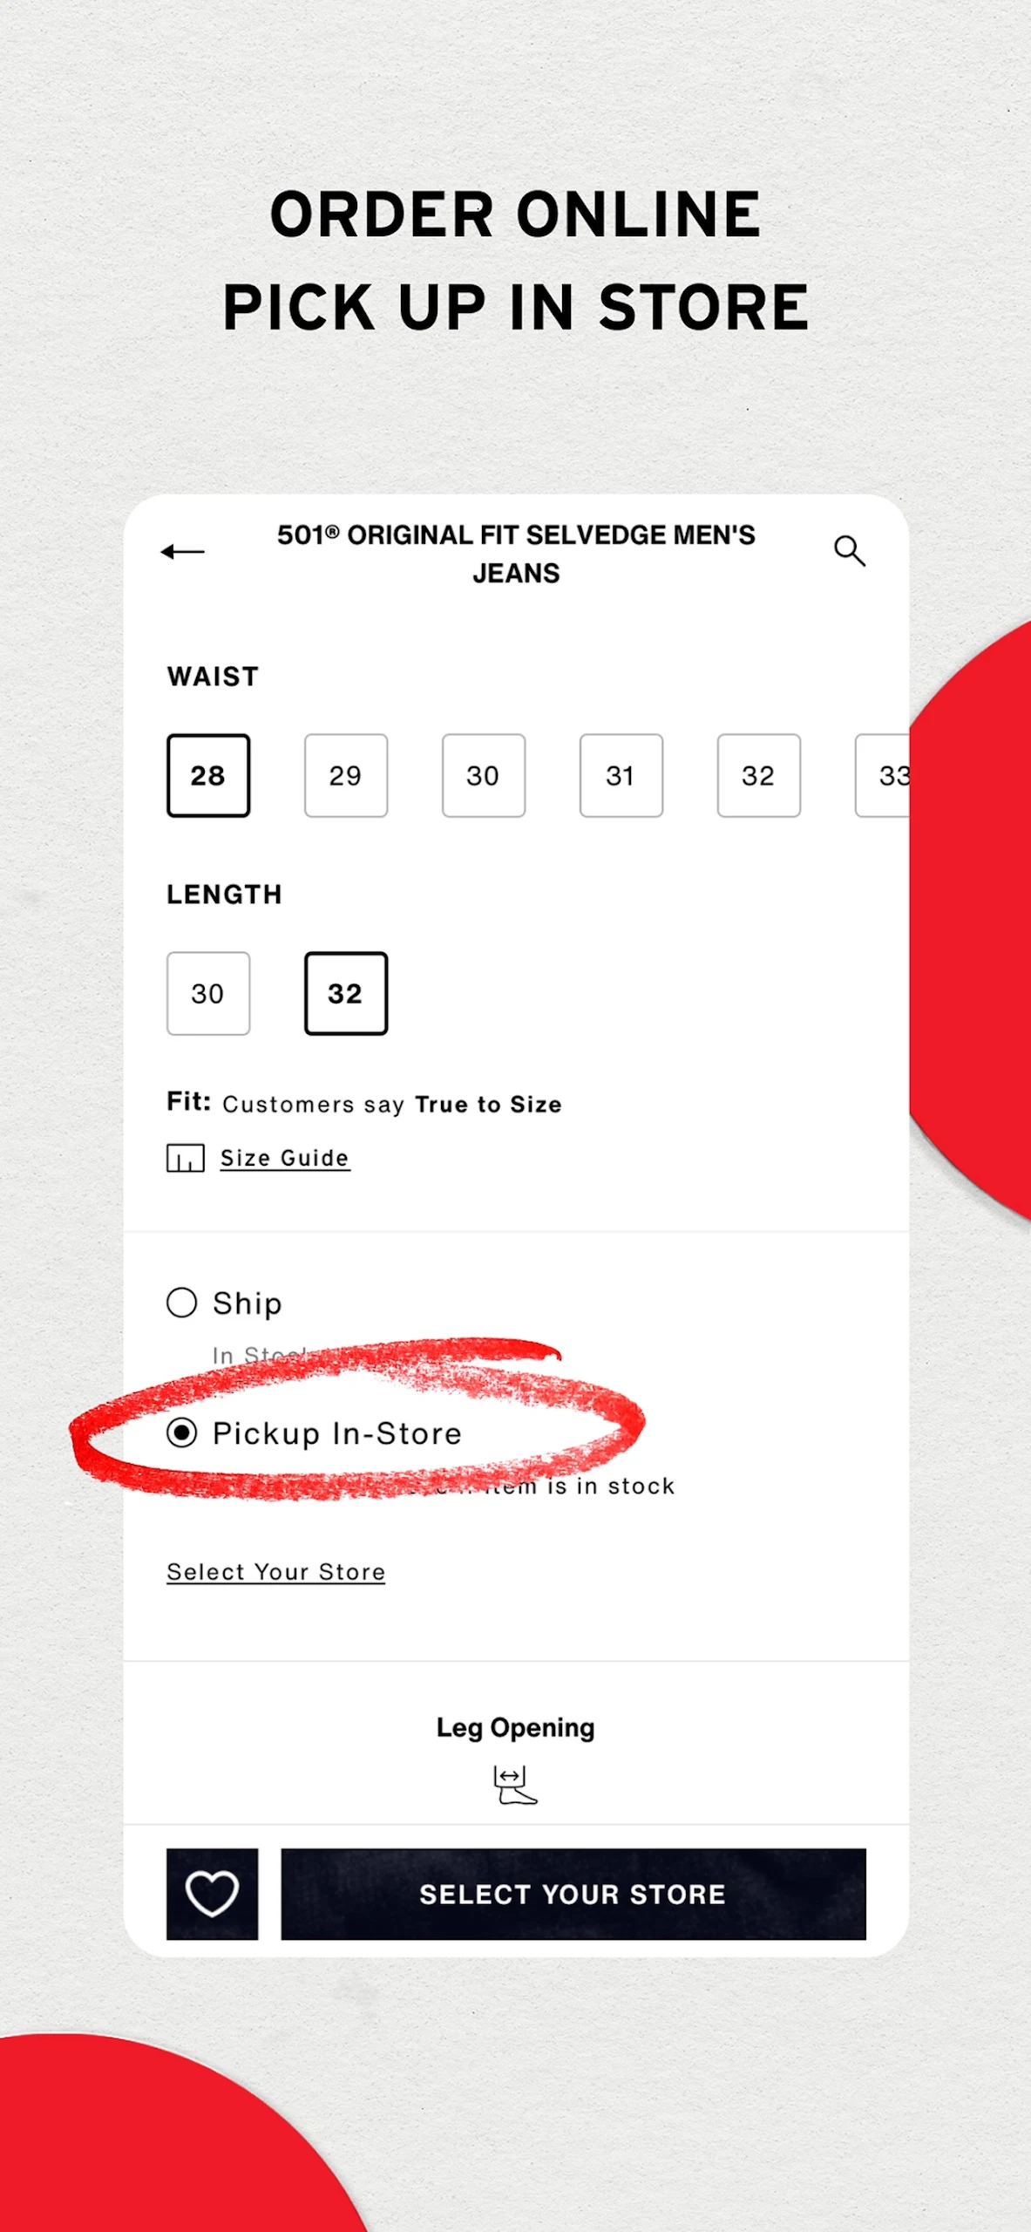Viewport: 1031px width, 2232px height.
Task: Choose waist size 29
Action: 346,775
